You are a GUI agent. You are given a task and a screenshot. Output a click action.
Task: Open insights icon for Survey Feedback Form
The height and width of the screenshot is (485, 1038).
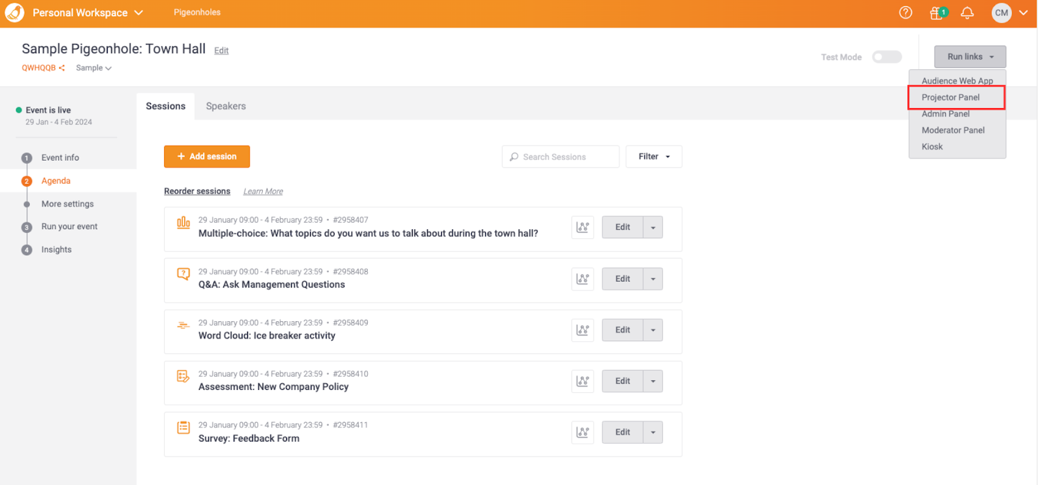pos(583,433)
